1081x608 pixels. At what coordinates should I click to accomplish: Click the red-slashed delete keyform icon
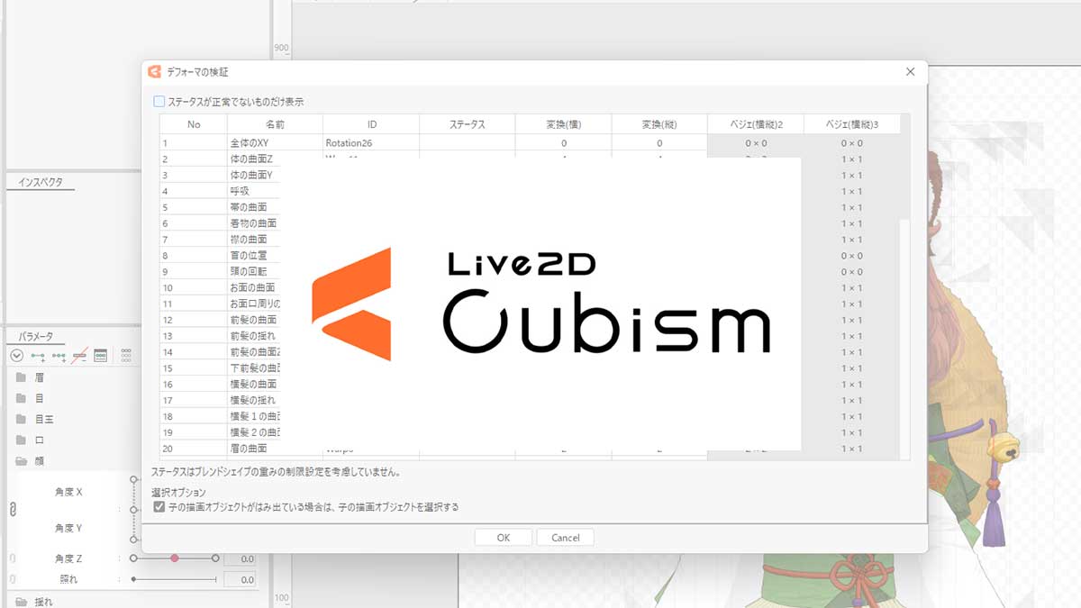click(x=80, y=356)
